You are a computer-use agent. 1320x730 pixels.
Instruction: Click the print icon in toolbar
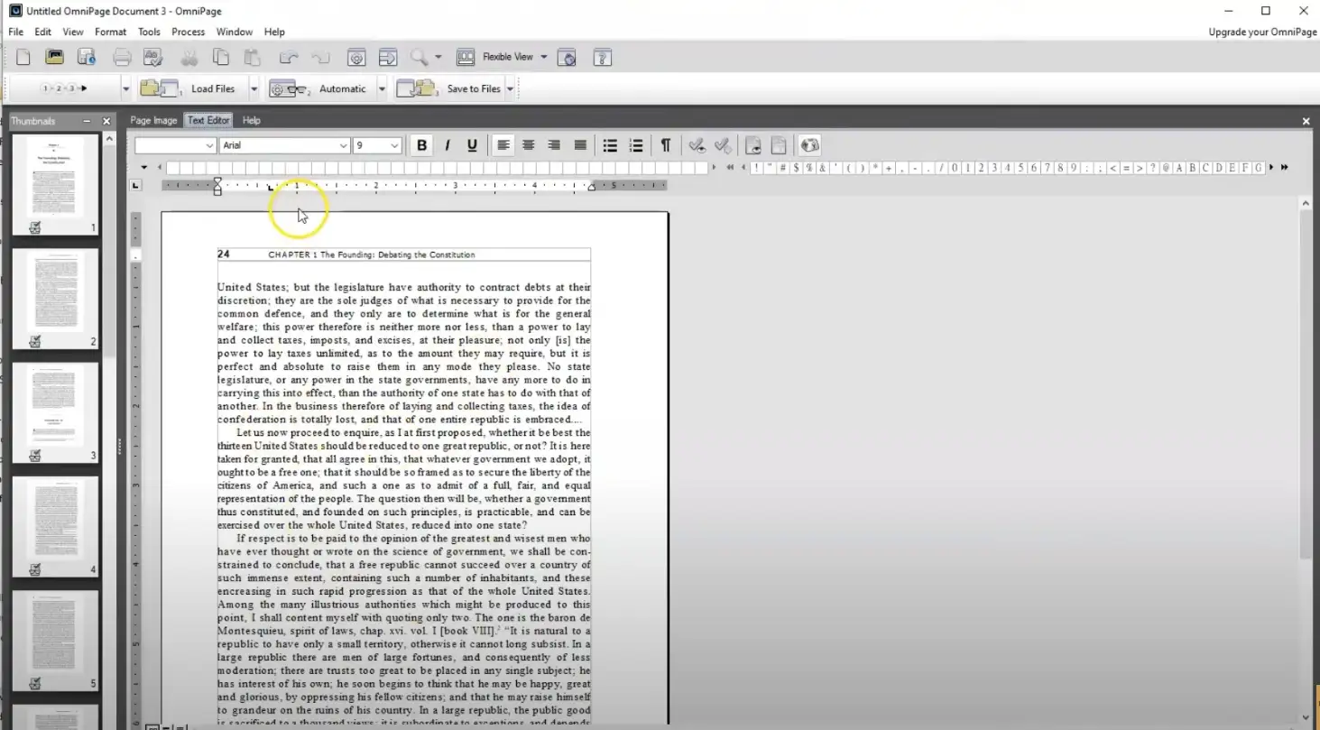pyautogui.click(x=122, y=58)
